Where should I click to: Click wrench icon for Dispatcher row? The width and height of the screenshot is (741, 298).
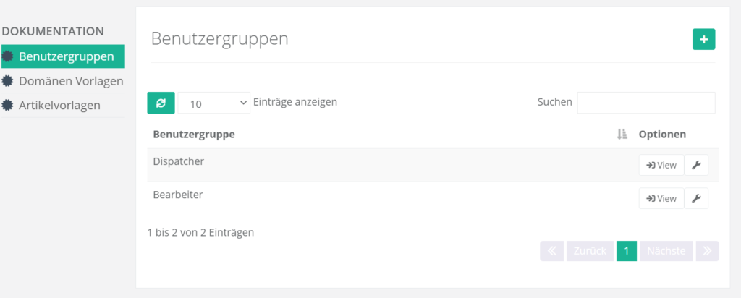(696, 165)
